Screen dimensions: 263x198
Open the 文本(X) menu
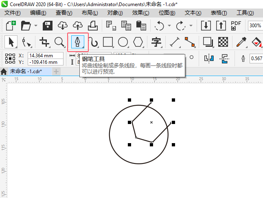click(193, 13)
